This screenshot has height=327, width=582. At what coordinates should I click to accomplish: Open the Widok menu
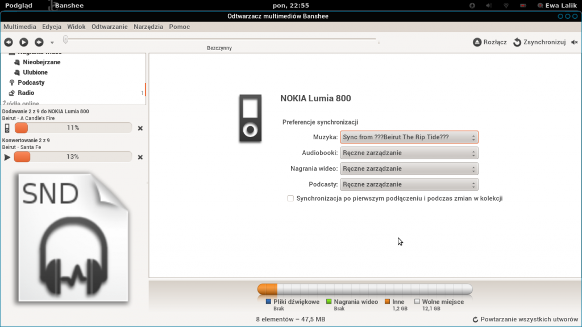76,27
